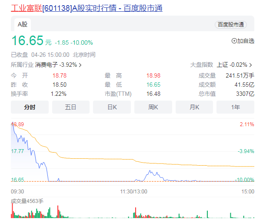Show the 日K candlestick chart
The height and width of the screenshot is (222, 263).
click(112, 107)
